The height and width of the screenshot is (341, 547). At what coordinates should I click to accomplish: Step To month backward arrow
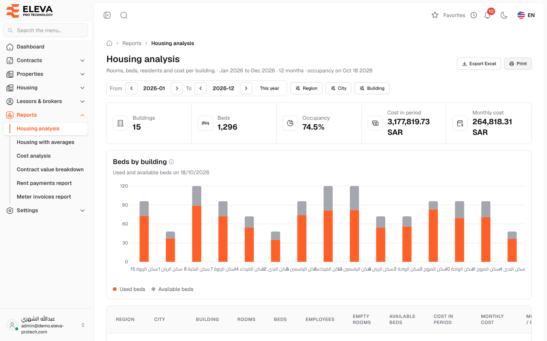tap(201, 88)
